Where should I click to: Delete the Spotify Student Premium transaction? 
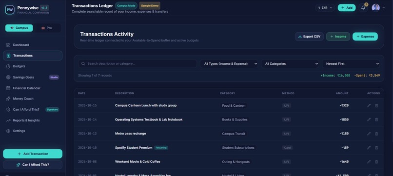tap(376, 148)
